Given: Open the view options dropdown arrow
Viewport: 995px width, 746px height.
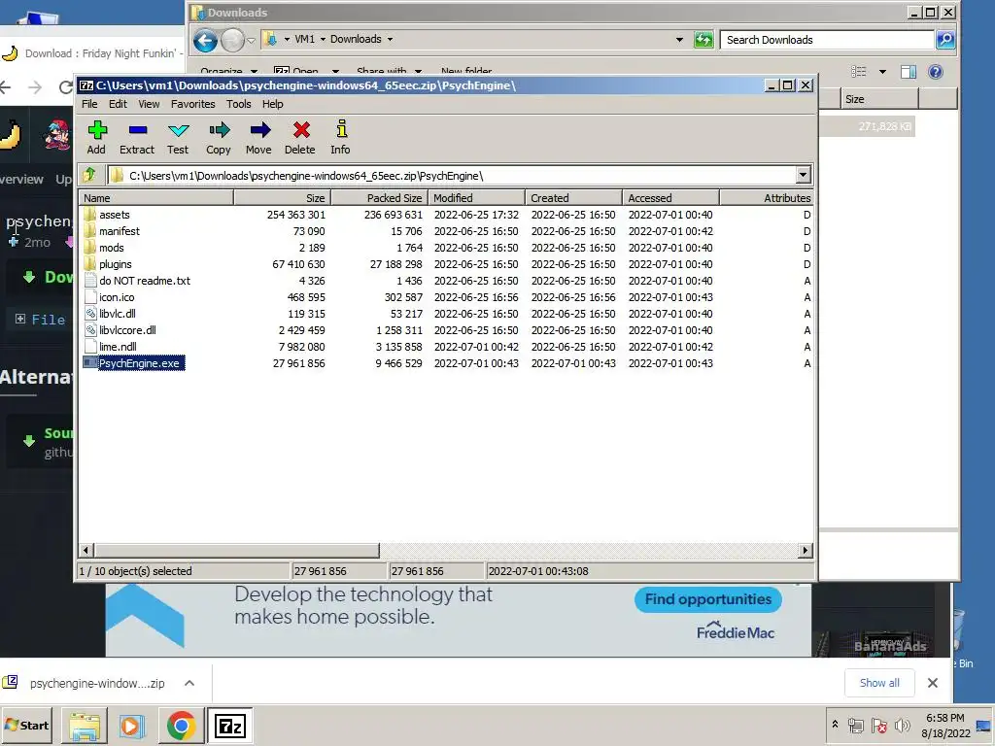Looking at the screenshot, I should [882, 72].
